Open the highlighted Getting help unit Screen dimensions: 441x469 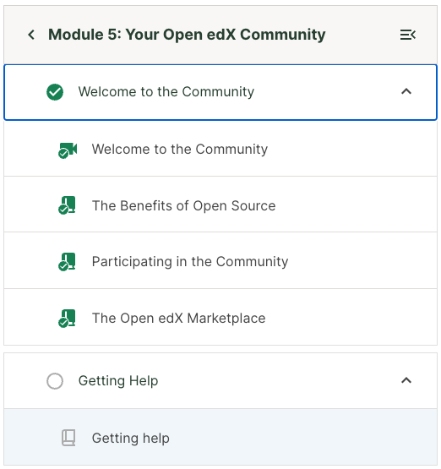click(x=220, y=437)
